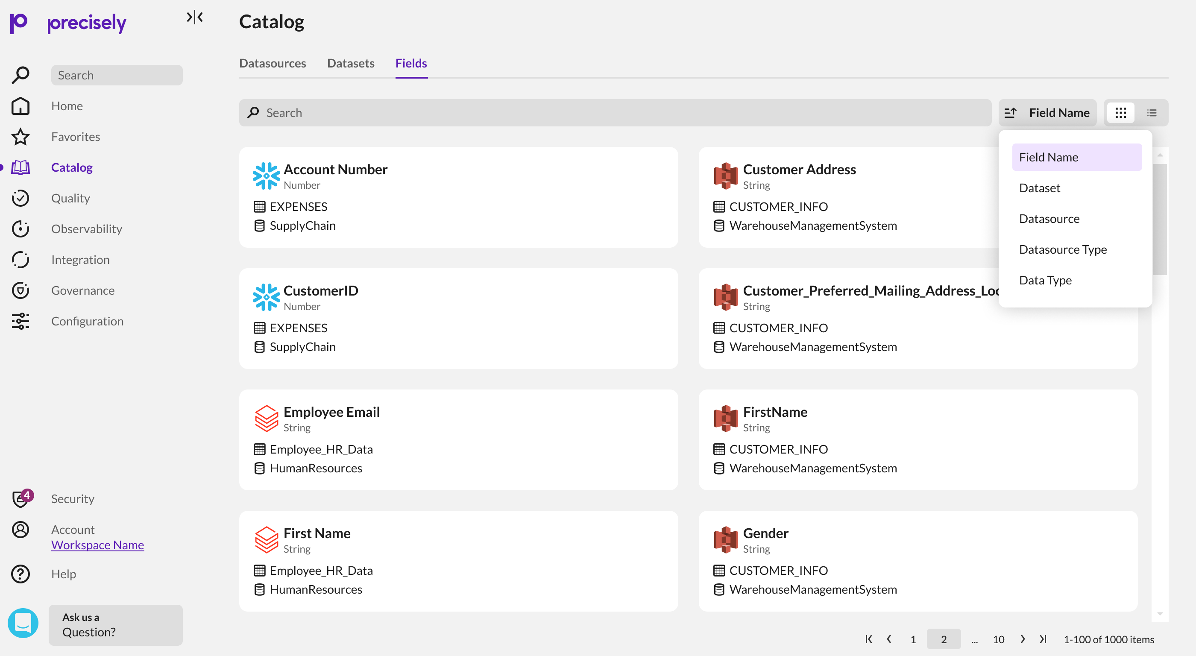Open Observability sidebar icon

(x=21, y=229)
